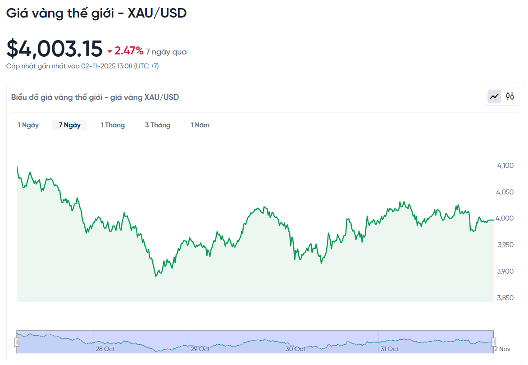Click the right navigator range handle
Viewport: 528px width, 365px height.
click(493, 342)
